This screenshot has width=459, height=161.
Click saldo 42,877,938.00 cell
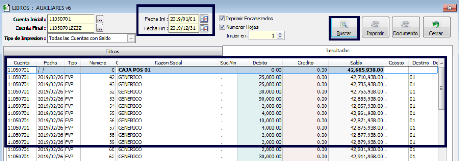(x=367, y=135)
